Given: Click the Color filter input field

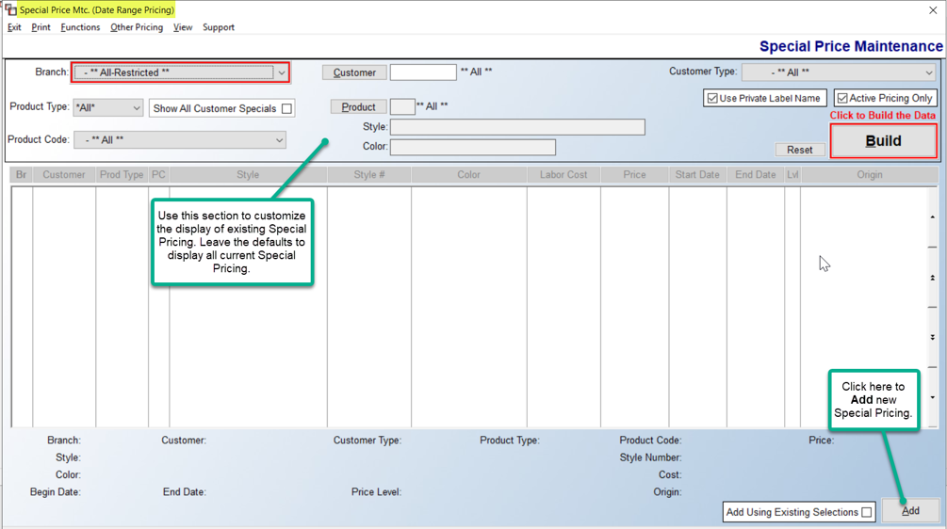Looking at the screenshot, I should click(473, 147).
